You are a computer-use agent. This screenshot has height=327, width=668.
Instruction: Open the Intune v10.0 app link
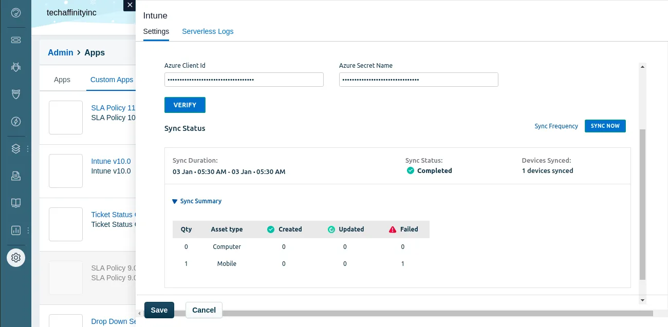pyautogui.click(x=111, y=161)
